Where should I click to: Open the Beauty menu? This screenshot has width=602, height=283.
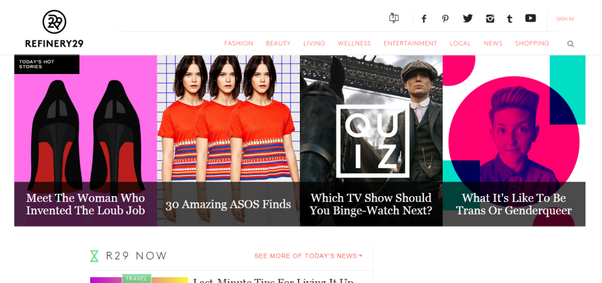coord(278,43)
